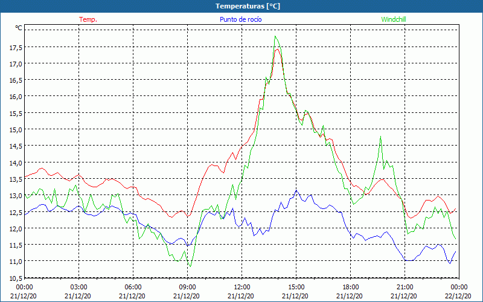Click the green Windchill peak near 14:00
Screen dimensions: 483x302
(x=275, y=36)
